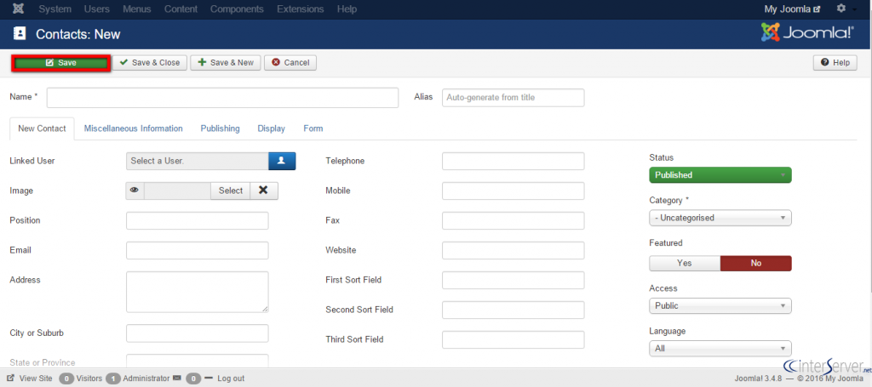The image size is (872, 387).
Task: Click the City or Suburb field
Action: [x=198, y=333]
